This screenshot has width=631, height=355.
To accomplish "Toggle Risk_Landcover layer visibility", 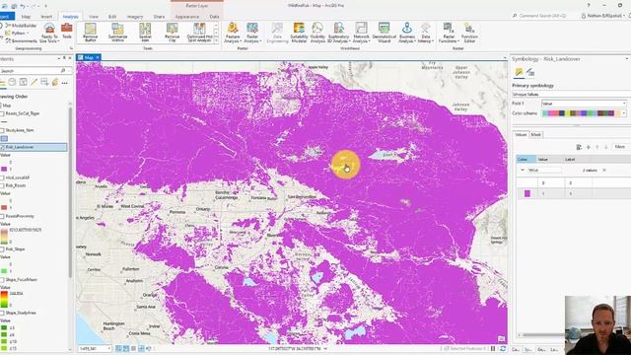I will point(2,147).
